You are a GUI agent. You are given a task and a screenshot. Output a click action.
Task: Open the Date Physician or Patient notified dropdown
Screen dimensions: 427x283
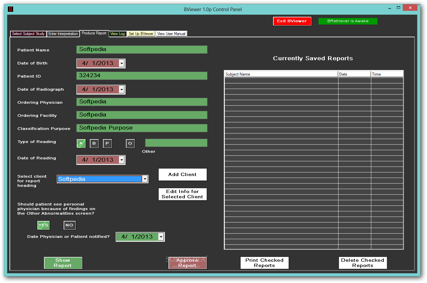tap(161, 237)
